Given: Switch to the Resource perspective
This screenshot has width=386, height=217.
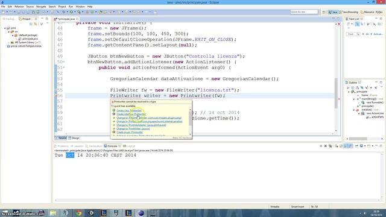Looking at the screenshot, I should click(367, 12).
